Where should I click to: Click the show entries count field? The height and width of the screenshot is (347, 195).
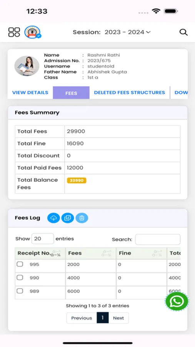43,239
